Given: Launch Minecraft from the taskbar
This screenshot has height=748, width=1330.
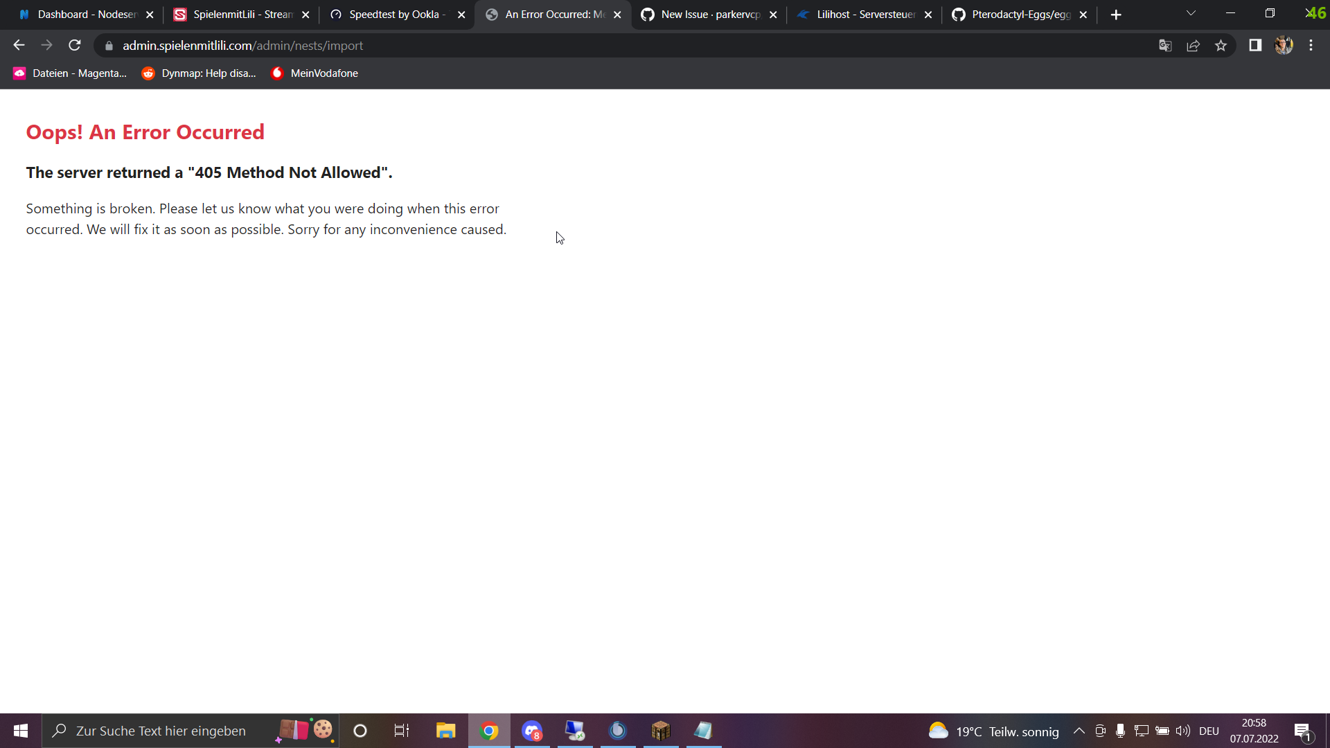Looking at the screenshot, I should tap(660, 731).
